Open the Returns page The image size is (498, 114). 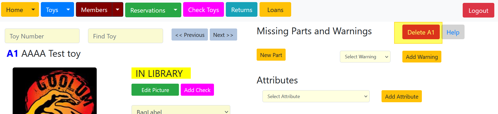[x=242, y=10]
